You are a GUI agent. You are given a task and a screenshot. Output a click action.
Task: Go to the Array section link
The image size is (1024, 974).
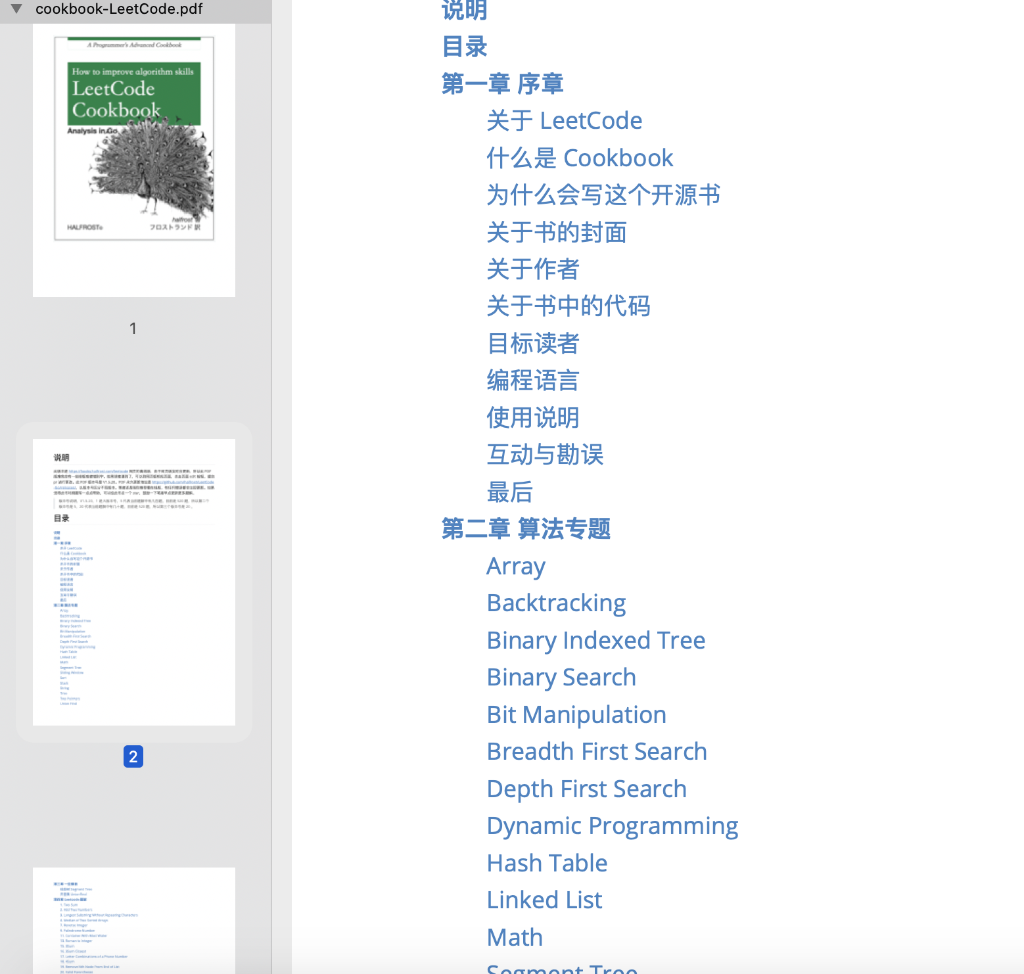coord(517,567)
